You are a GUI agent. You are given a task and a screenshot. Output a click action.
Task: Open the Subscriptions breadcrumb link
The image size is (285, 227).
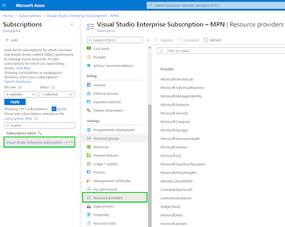point(30,16)
